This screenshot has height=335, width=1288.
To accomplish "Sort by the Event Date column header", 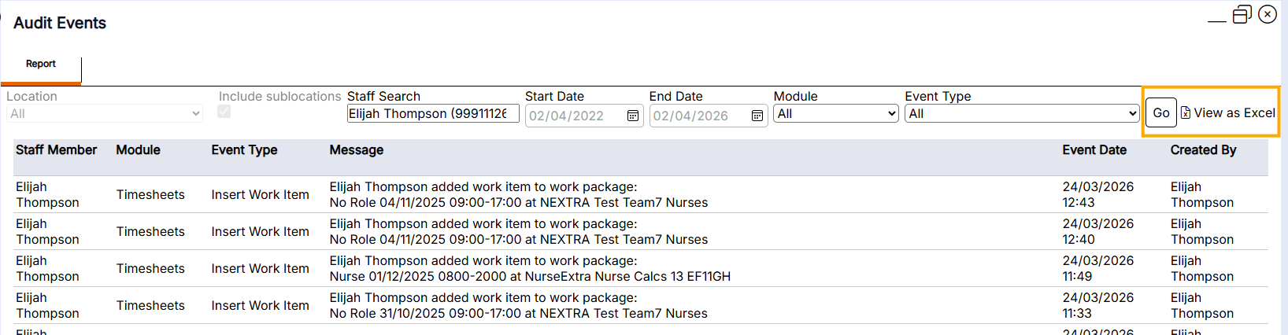I will 1094,150.
